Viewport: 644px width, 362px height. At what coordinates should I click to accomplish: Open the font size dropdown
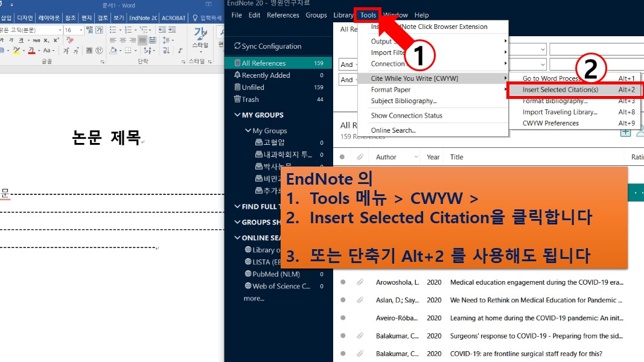click(81, 30)
